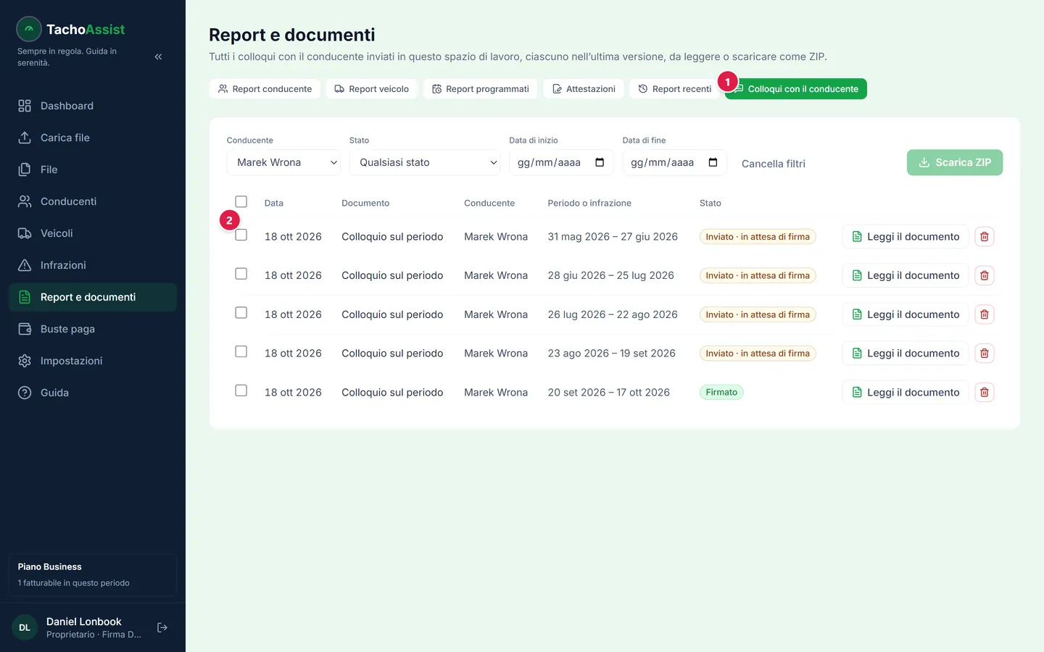Check the row for 28 giu 2026 – 25 lug 2026
The height and width of the screenshot is (652, 1044).
[x=241, y=274]
